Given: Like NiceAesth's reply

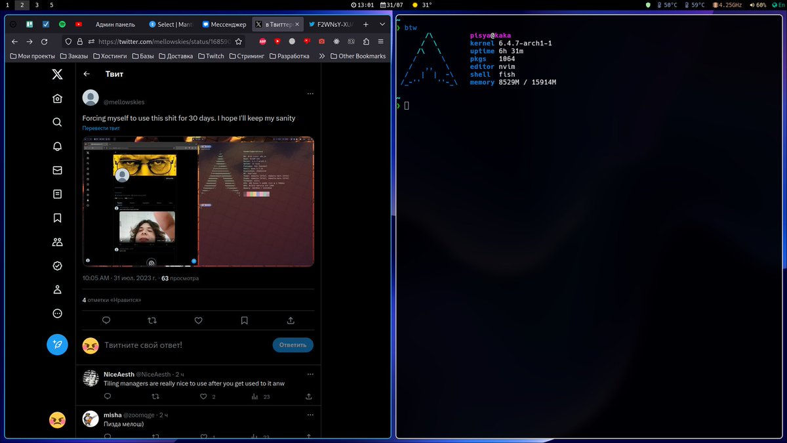Looking at the screenshot, I should click(204, 396).
